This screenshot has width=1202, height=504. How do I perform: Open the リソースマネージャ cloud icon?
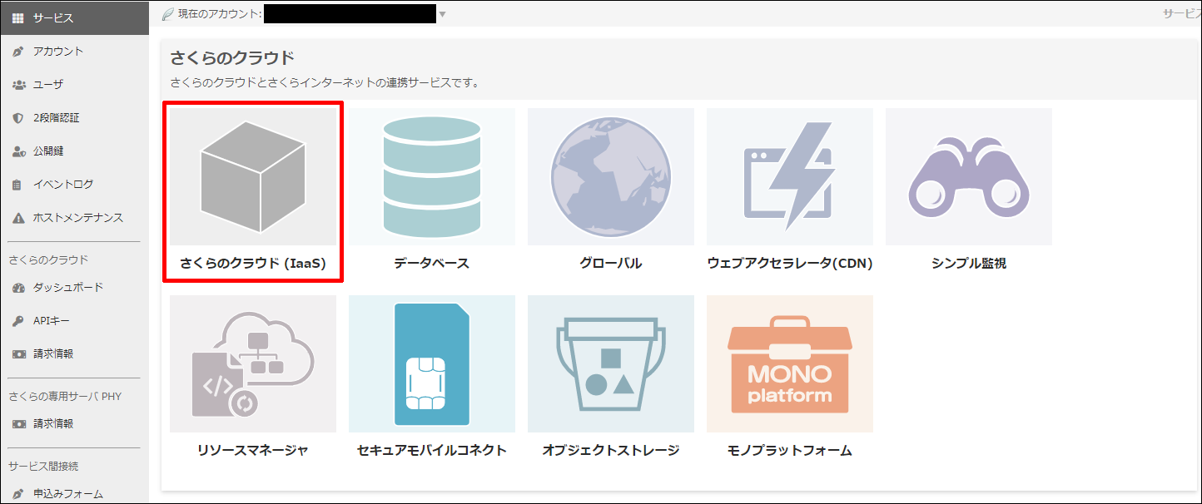pos(253,363)
